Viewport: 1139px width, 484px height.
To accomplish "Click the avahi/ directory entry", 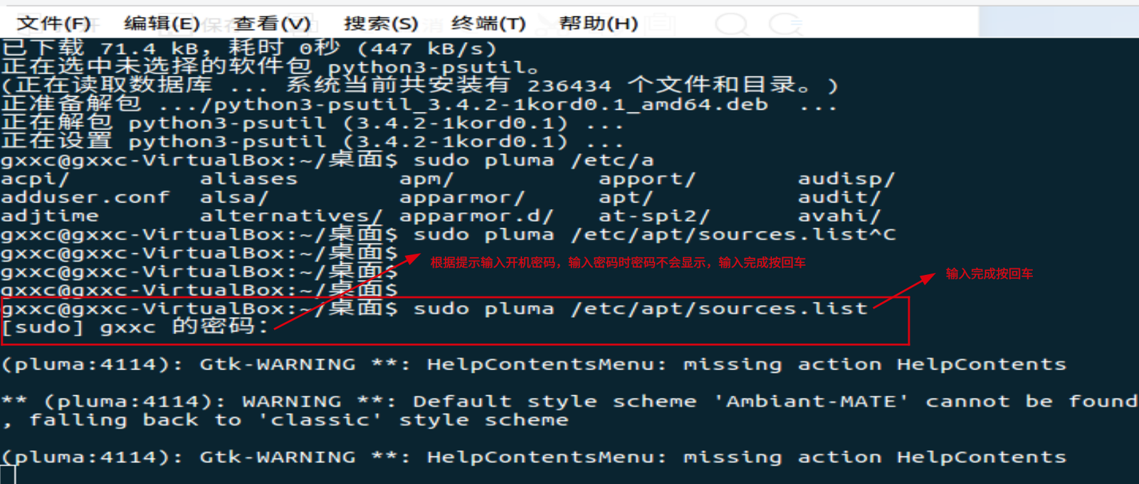I will click(x=839, y=216).
